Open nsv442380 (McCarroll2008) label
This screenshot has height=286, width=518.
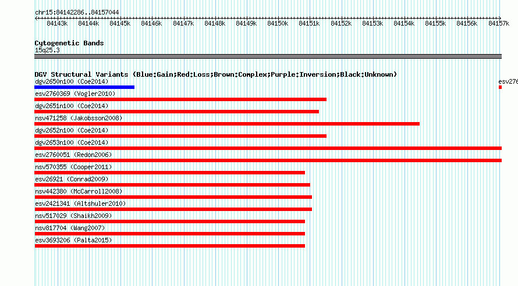(79, 191)
